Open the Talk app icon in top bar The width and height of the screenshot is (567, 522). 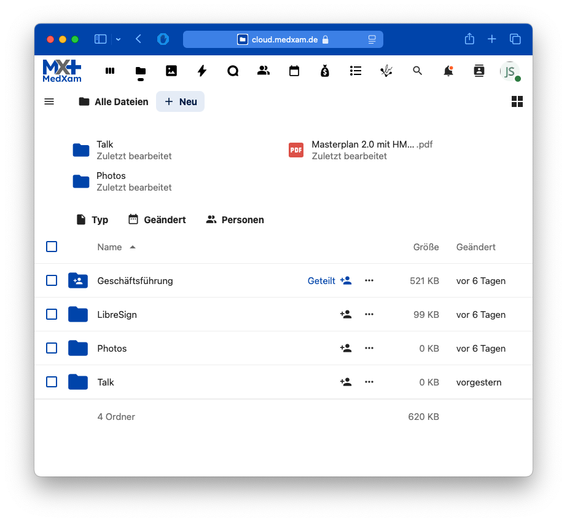click(x=233, y=71)
